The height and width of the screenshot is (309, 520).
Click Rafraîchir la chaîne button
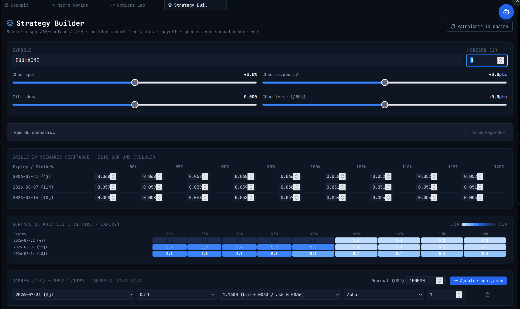[x=479, y=26]
